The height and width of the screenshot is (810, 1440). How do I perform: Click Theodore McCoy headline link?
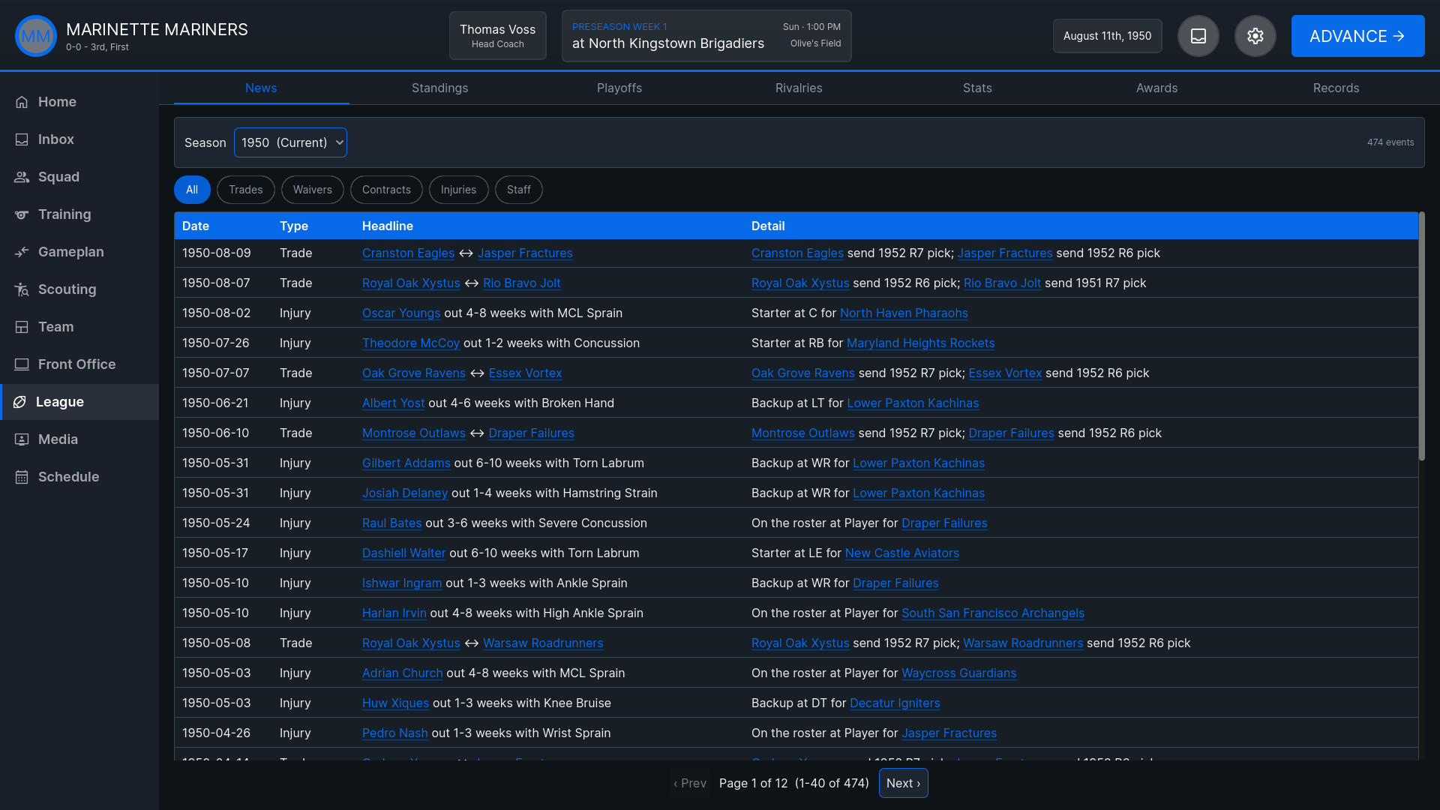pyautogui.click(x=411, y=343)
